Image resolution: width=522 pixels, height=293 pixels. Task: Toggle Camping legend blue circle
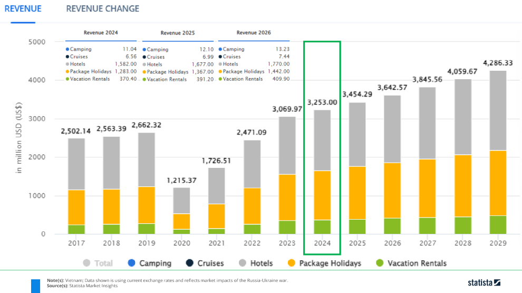(x=131, y=263)
